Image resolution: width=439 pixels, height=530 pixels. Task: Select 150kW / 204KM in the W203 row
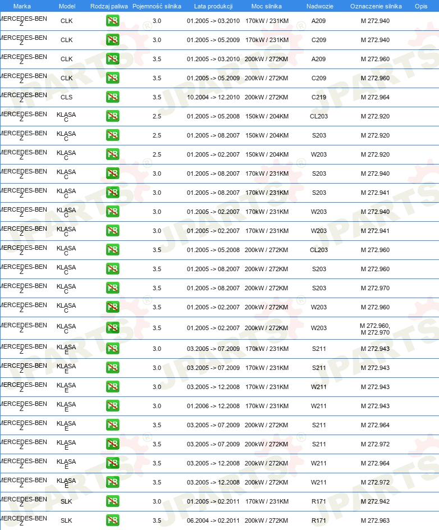click(x=267, y=154)
